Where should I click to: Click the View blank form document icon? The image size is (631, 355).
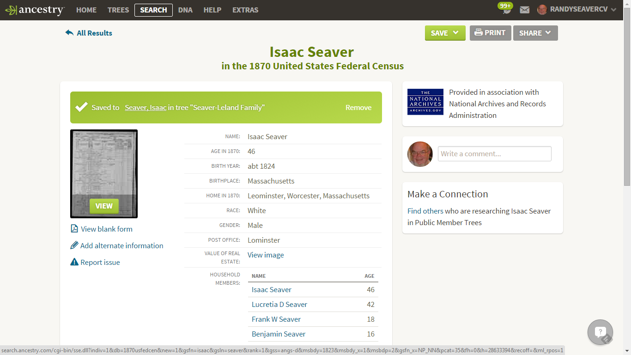[74, 229]
